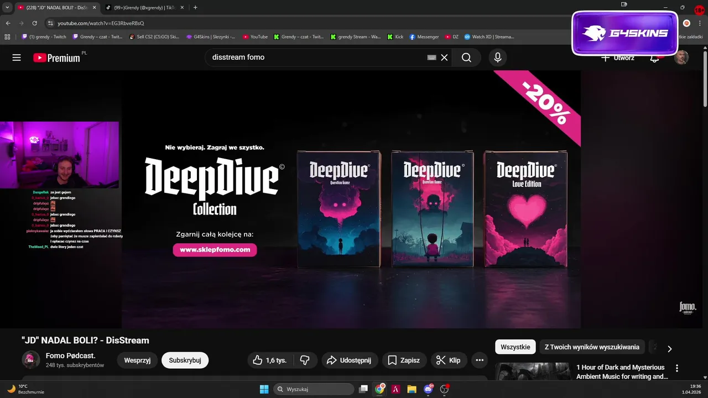
Task: Open OBS Studio from the taskbar
Action: point(444,389)
